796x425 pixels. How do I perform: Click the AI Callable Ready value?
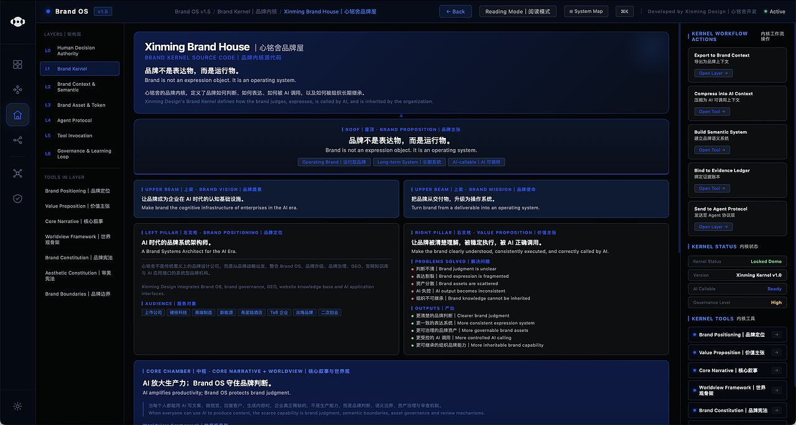click(774, 289)
